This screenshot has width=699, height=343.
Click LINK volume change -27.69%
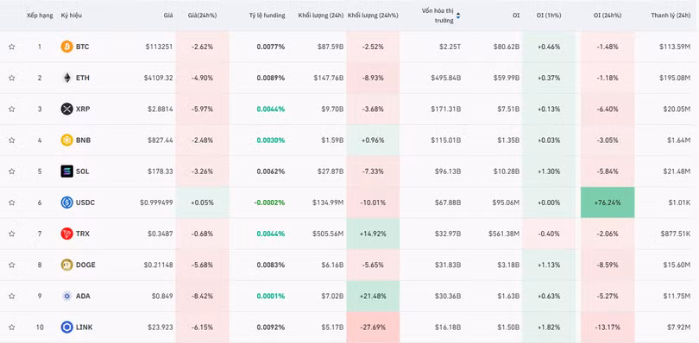point(373,327)
